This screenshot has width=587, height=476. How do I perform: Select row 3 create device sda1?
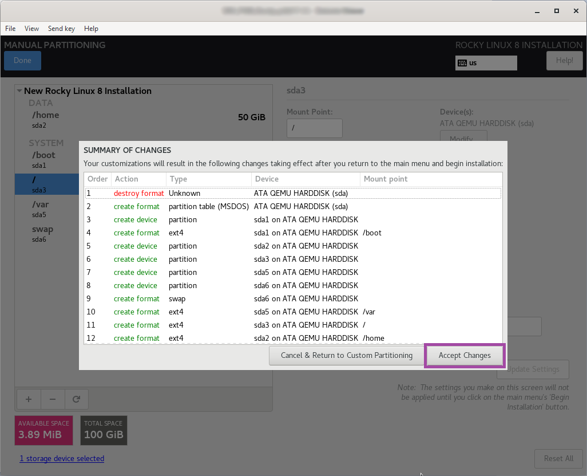293,219
